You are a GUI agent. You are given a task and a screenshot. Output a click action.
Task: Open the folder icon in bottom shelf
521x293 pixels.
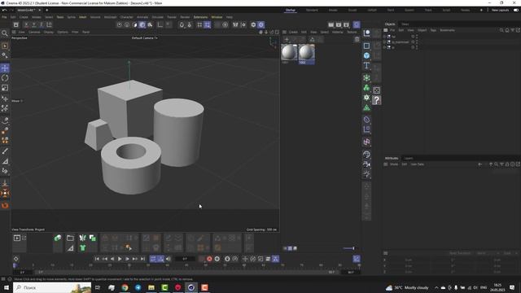click(70, 238)
